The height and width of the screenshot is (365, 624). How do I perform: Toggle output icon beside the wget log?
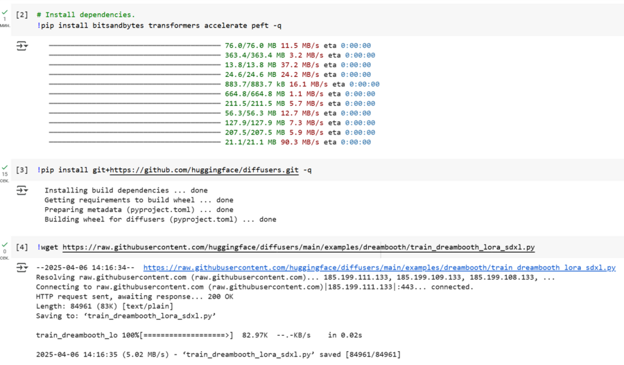(22, 267)
